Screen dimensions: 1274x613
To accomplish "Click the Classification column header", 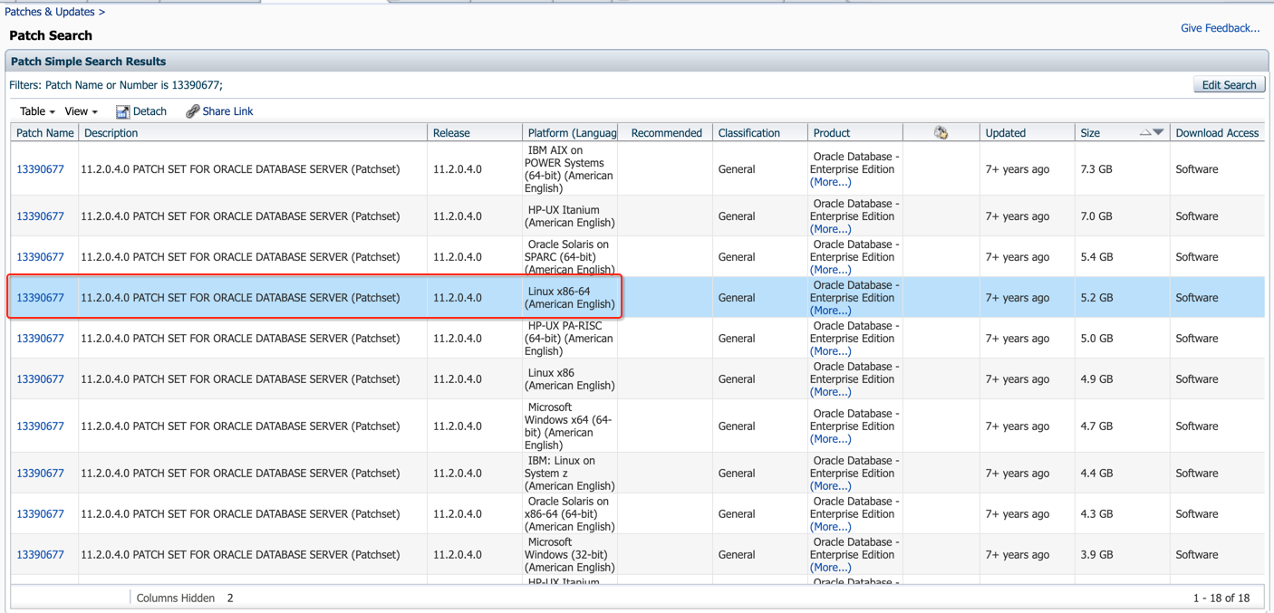I will pyautogui.click(x=760, y=133).
